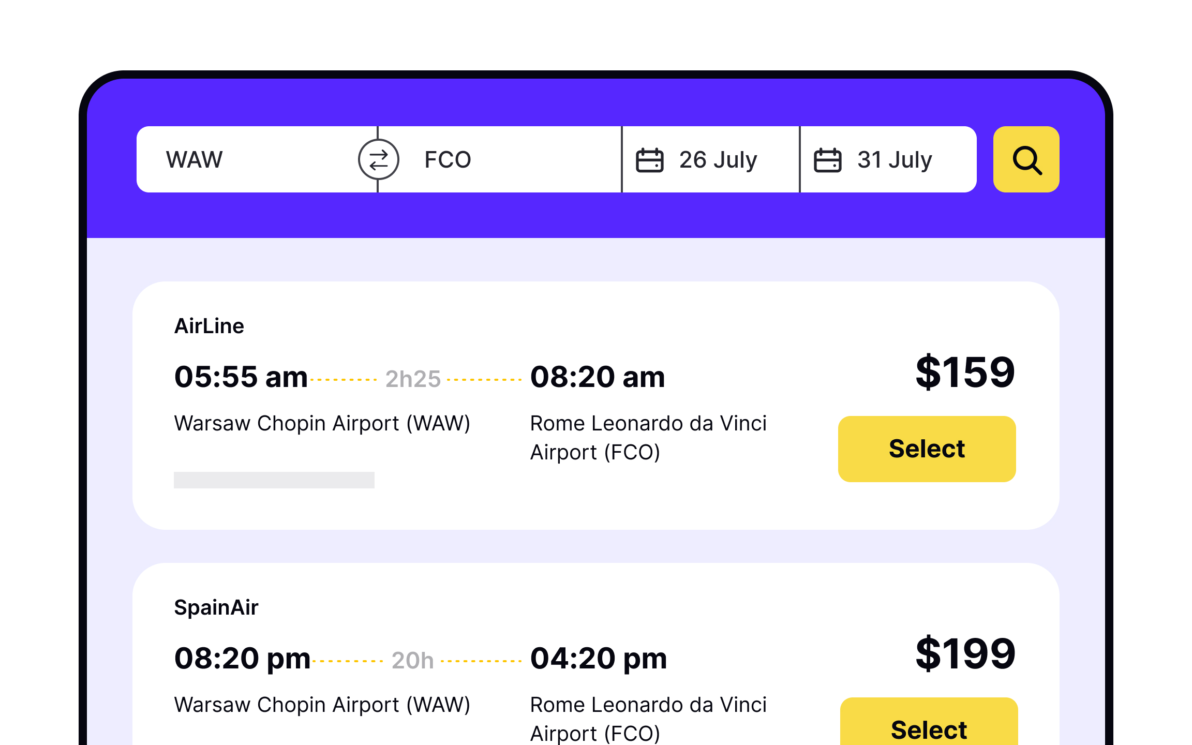Edit the WAW origin airport field
The height and width of the screenshot is (745, 1192).
(248, 159)
